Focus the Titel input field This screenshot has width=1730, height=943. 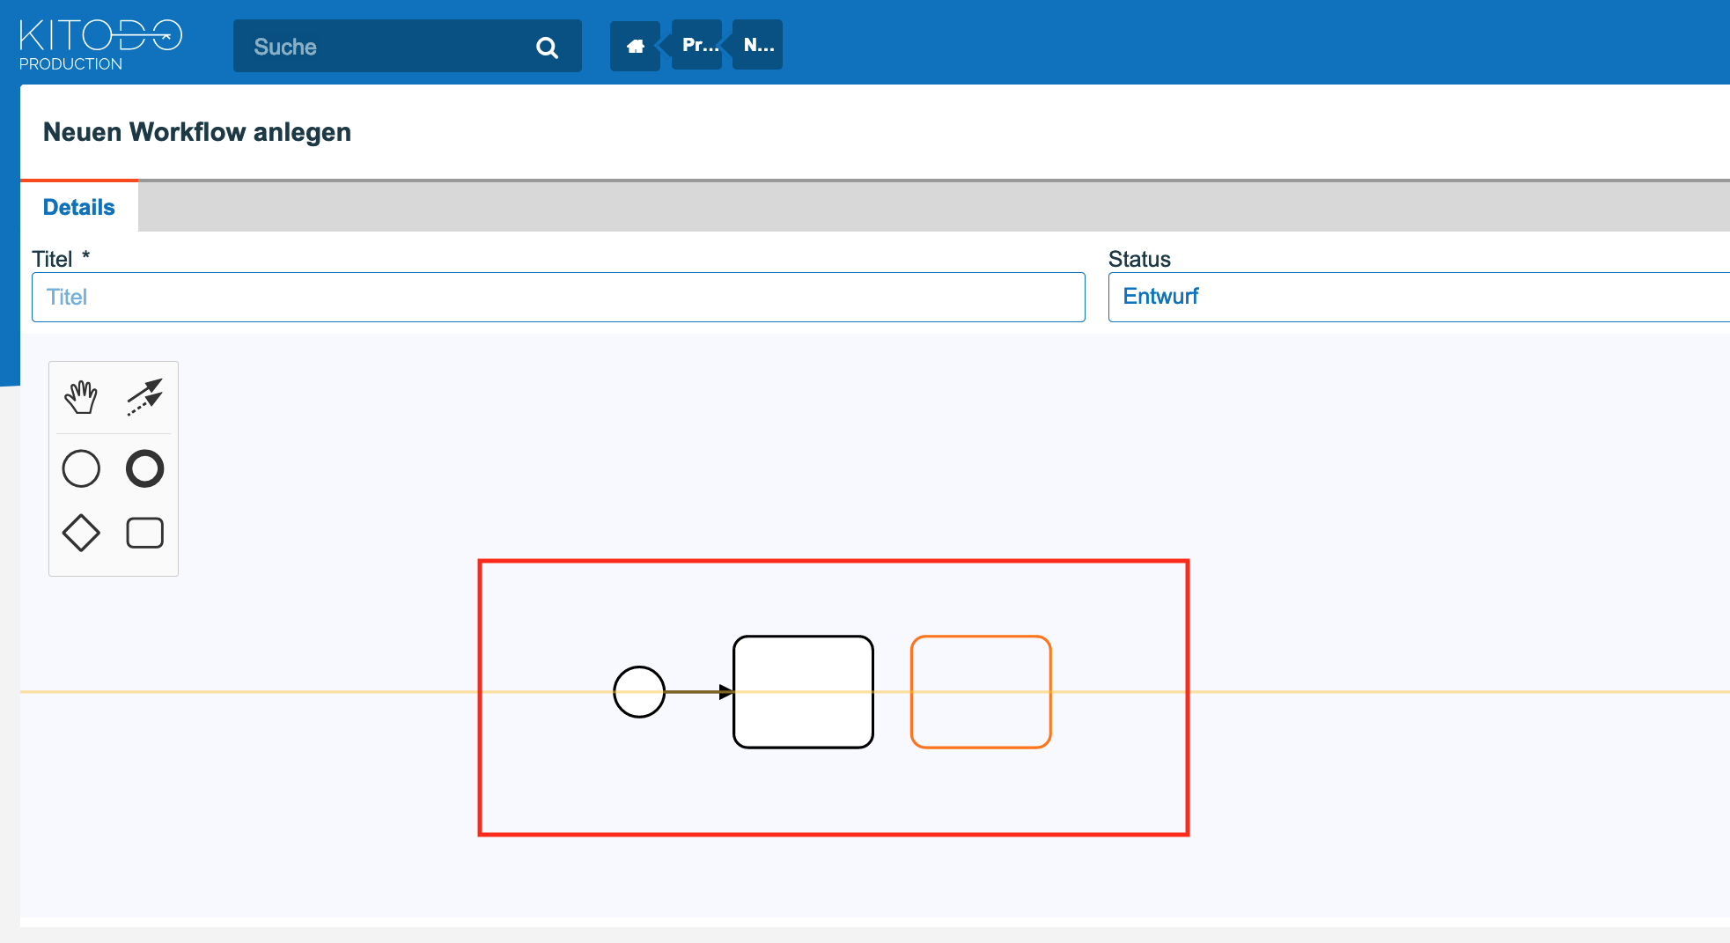tap(558, 297)
